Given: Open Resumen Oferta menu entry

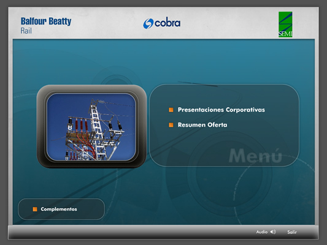Looking at the screenshot, I should pyautogui.click(x=202, y=125).
